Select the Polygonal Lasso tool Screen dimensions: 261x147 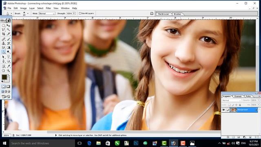click(x=4, y=30)
